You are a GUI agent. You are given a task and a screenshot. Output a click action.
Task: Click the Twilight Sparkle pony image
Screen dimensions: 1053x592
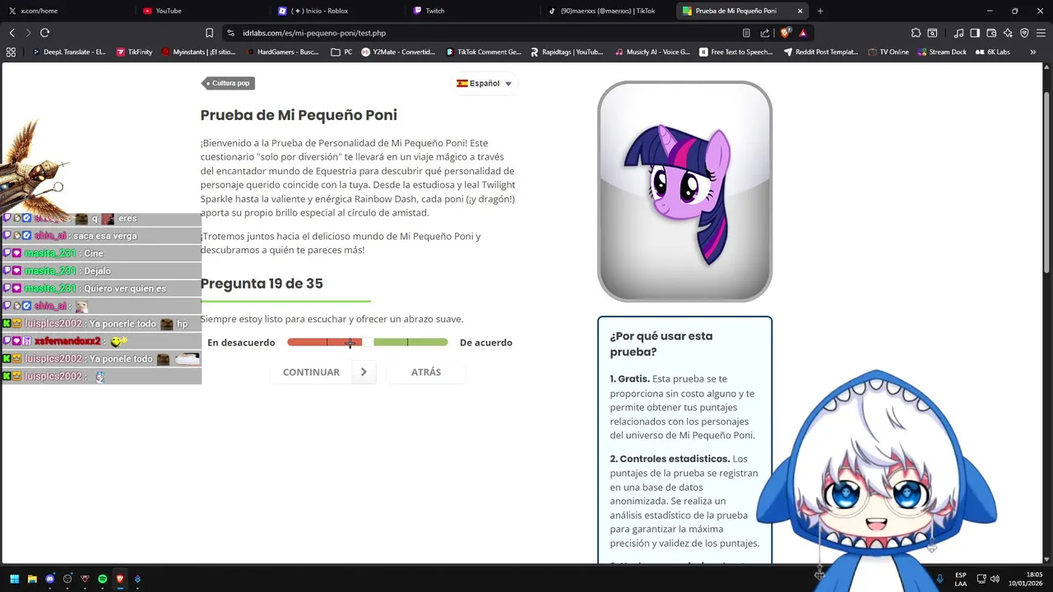pyautogui.click(x=684, y=192)
